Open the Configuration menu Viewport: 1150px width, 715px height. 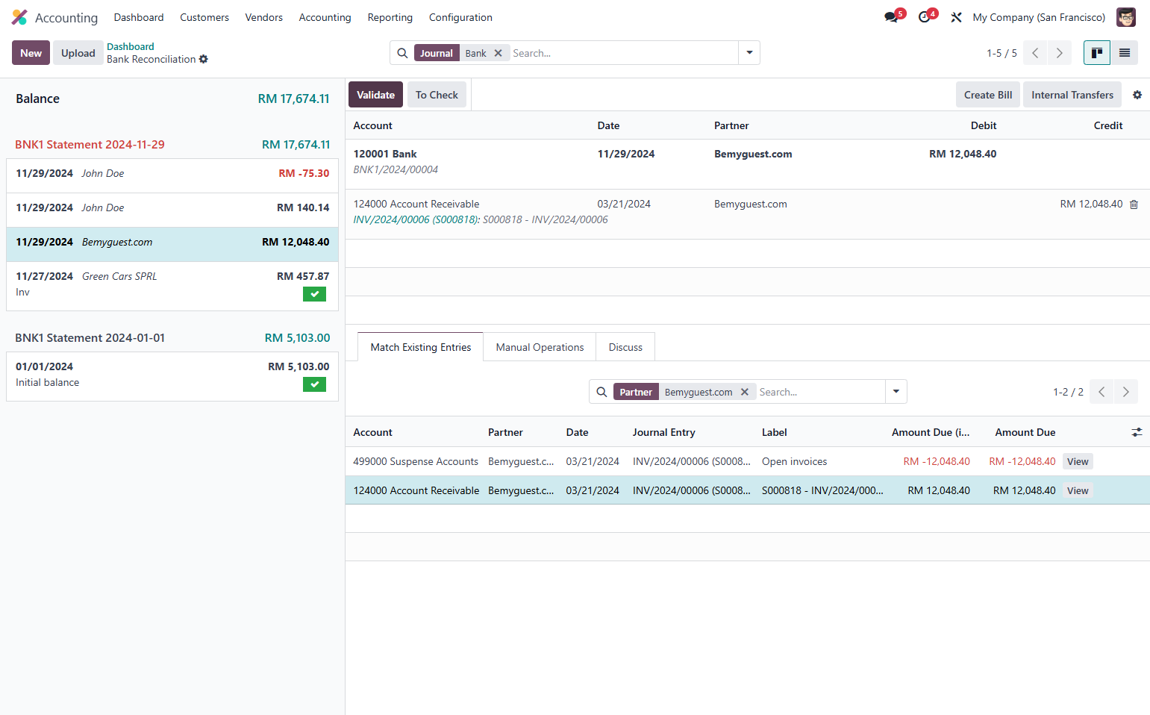point(460,17)
